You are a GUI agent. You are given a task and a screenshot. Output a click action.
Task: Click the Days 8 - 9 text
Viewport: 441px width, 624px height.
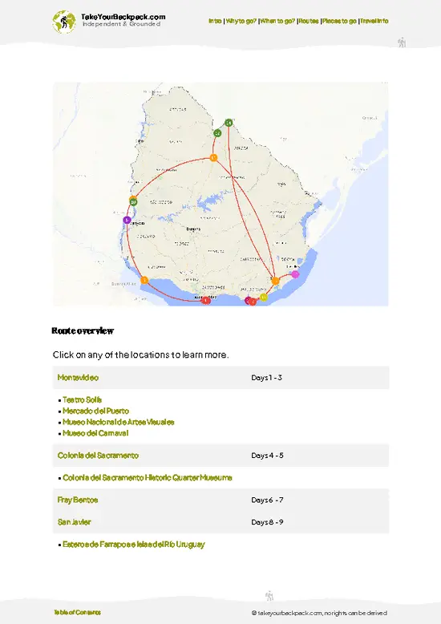(268, 522)
